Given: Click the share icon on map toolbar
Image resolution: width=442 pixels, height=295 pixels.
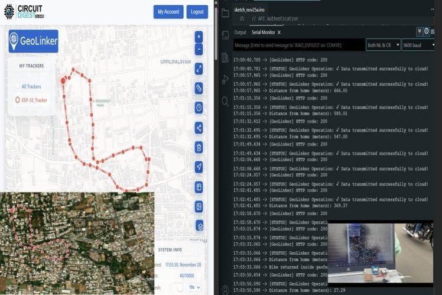Looking at the screenshot, I should [x=199, y=128].
